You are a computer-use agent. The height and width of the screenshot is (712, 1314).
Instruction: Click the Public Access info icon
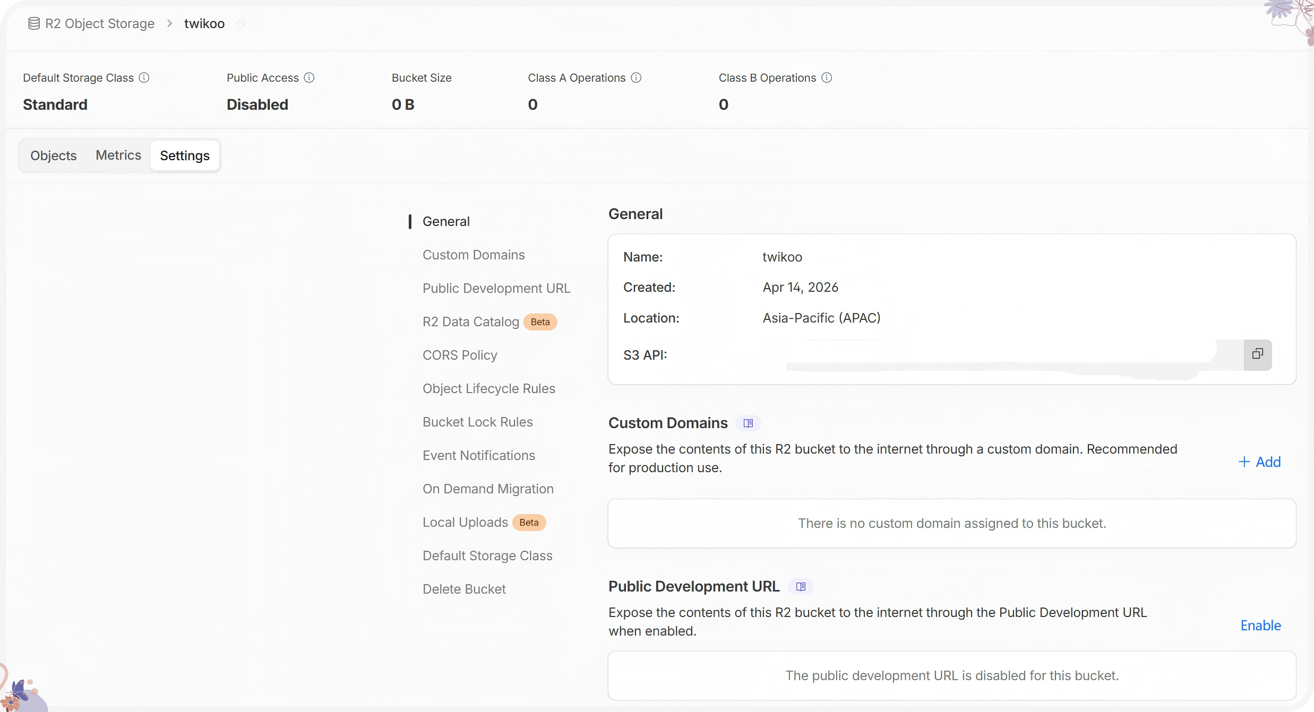pos(309,78)
